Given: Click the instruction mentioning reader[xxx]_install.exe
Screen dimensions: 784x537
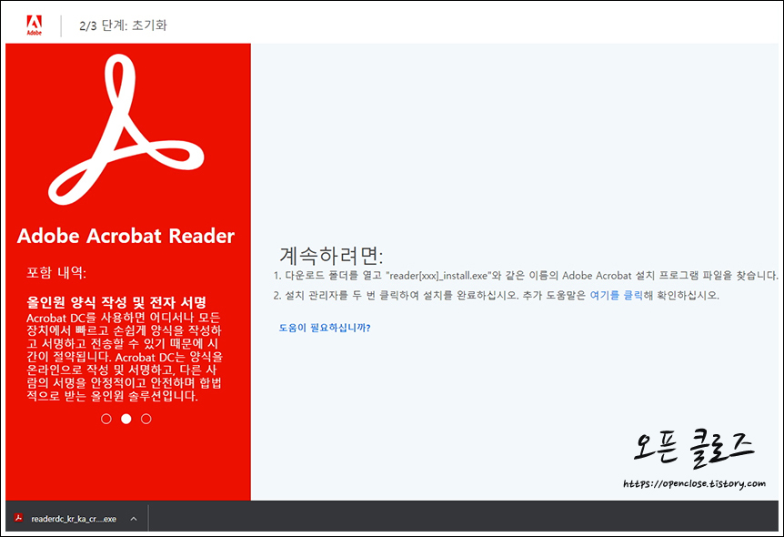Looking at the screenshot, I should tap(526, 275).
